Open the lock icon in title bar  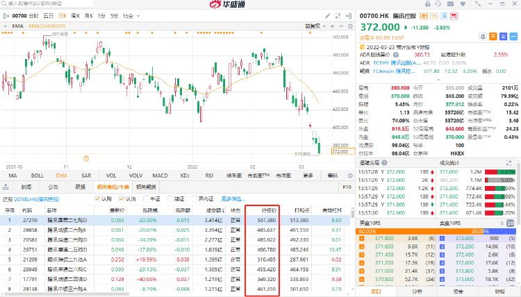pos(428,3)
